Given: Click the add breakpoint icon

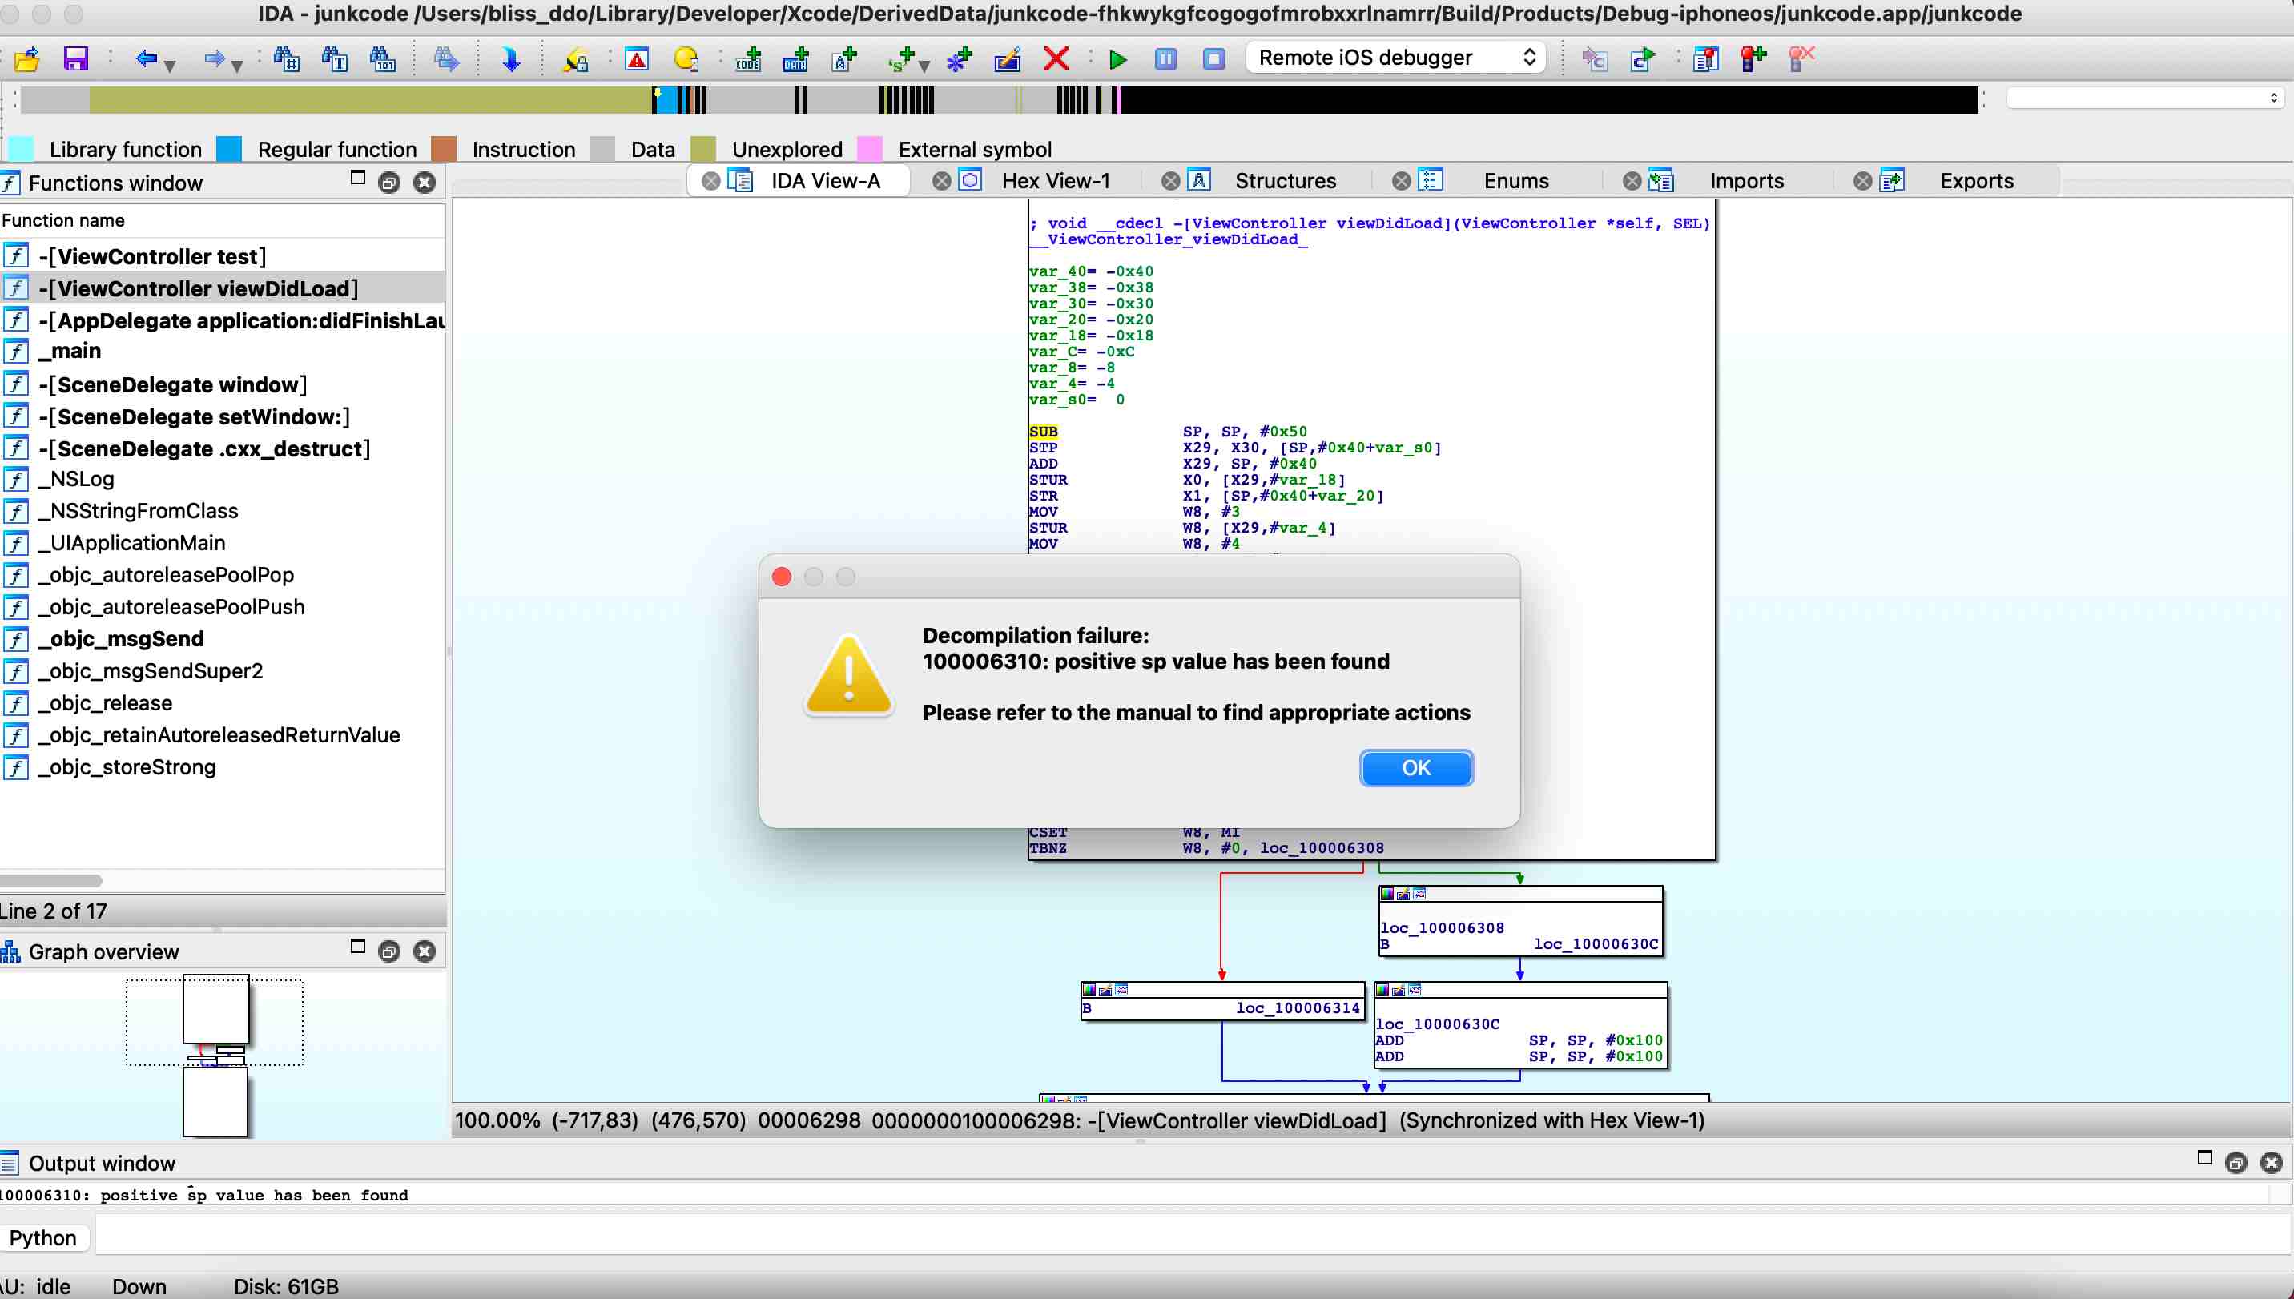Looking at the screenshot, I should coord(1753,59).
